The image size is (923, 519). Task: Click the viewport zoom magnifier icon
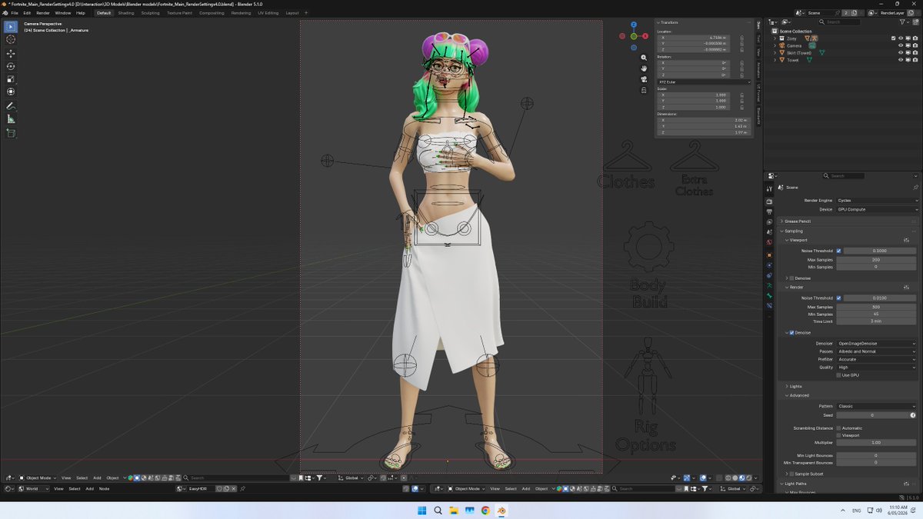pyautogui.click(x=644, y=58)
